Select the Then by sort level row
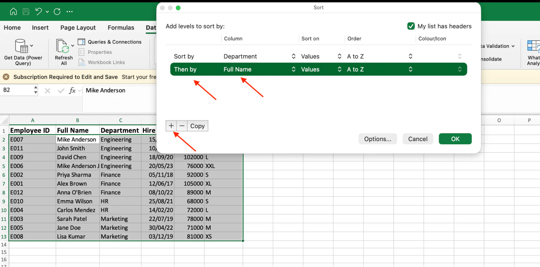540x267 pixels. (318, 69)
